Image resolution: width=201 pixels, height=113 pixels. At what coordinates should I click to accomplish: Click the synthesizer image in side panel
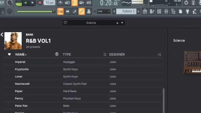pos(193,62)
